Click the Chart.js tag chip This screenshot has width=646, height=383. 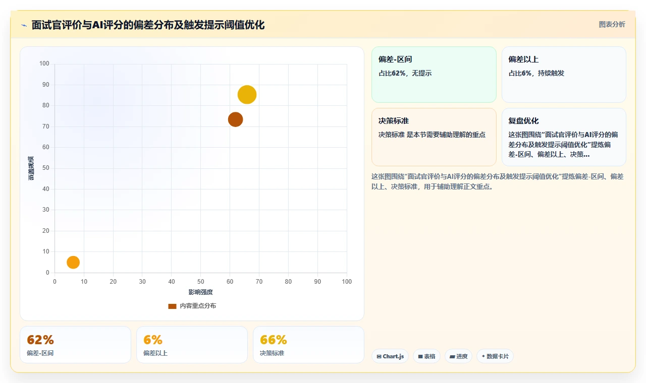tap(390, 356)
